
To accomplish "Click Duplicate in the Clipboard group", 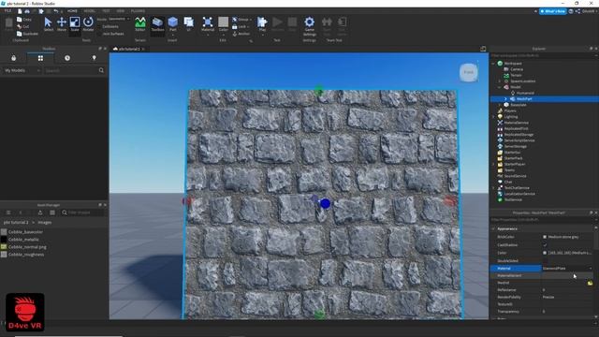I will coord(27,34).
